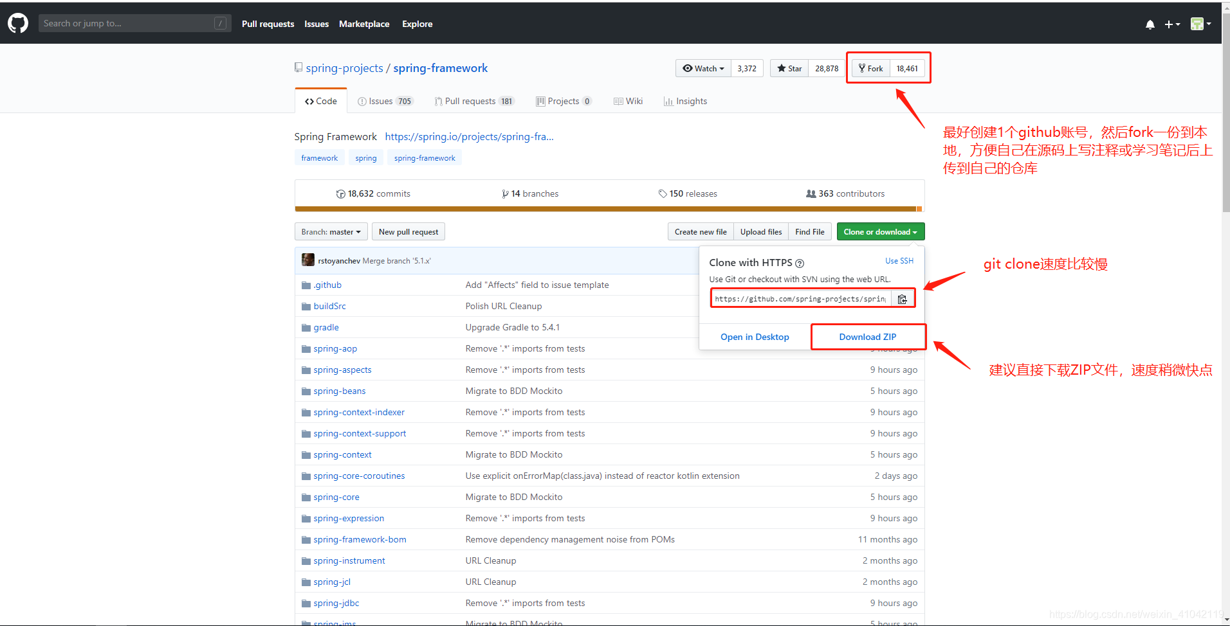
Task: Open Issues in top navigation
Action: pos(317,24)
